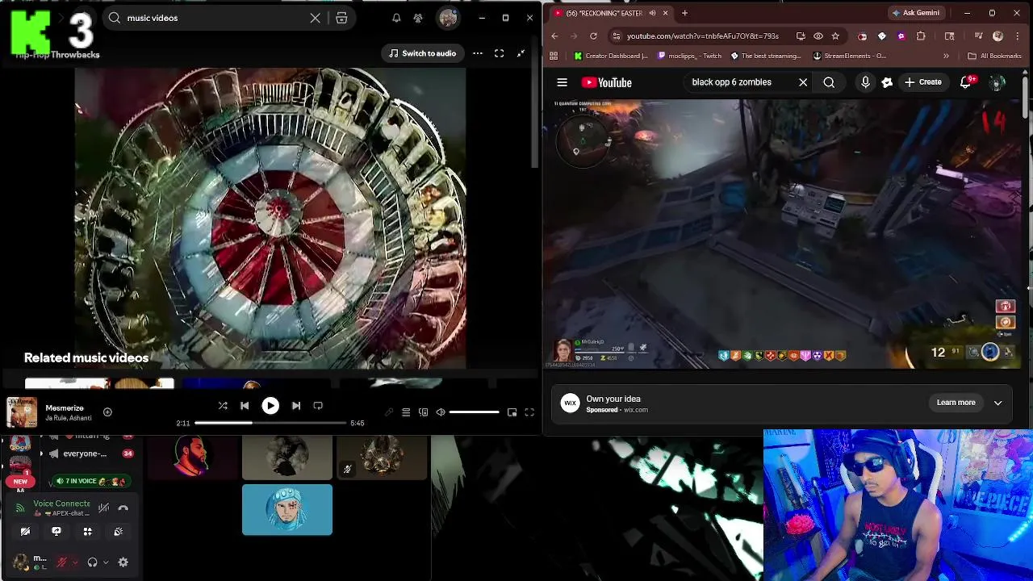1033x581 pixels.
Task: Open moclipps - Twitch bookmark
Action: tap(690, 56)
